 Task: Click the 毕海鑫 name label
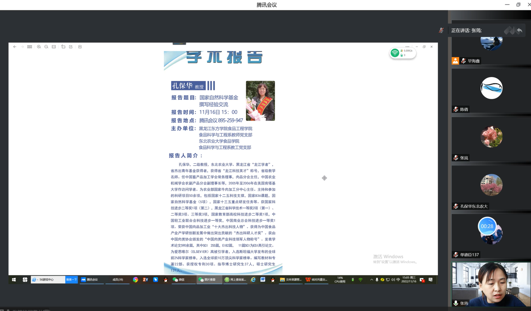(474, 61)
